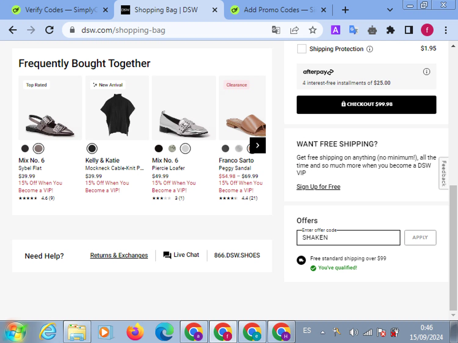Screen dimensions: 458x343
Task: Click the Shipping Protection info icon
Action: 369,49
